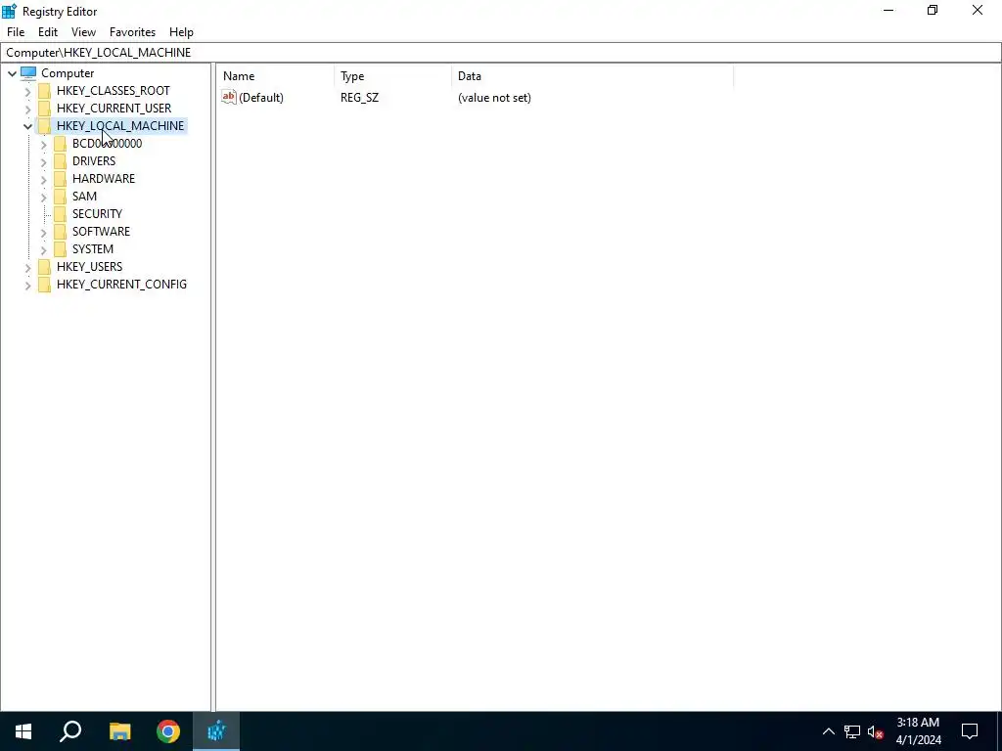This screenshot has height=751, width=1002.
Task: Click the HARDWARE folder icon
Action: tap(60, 178)
